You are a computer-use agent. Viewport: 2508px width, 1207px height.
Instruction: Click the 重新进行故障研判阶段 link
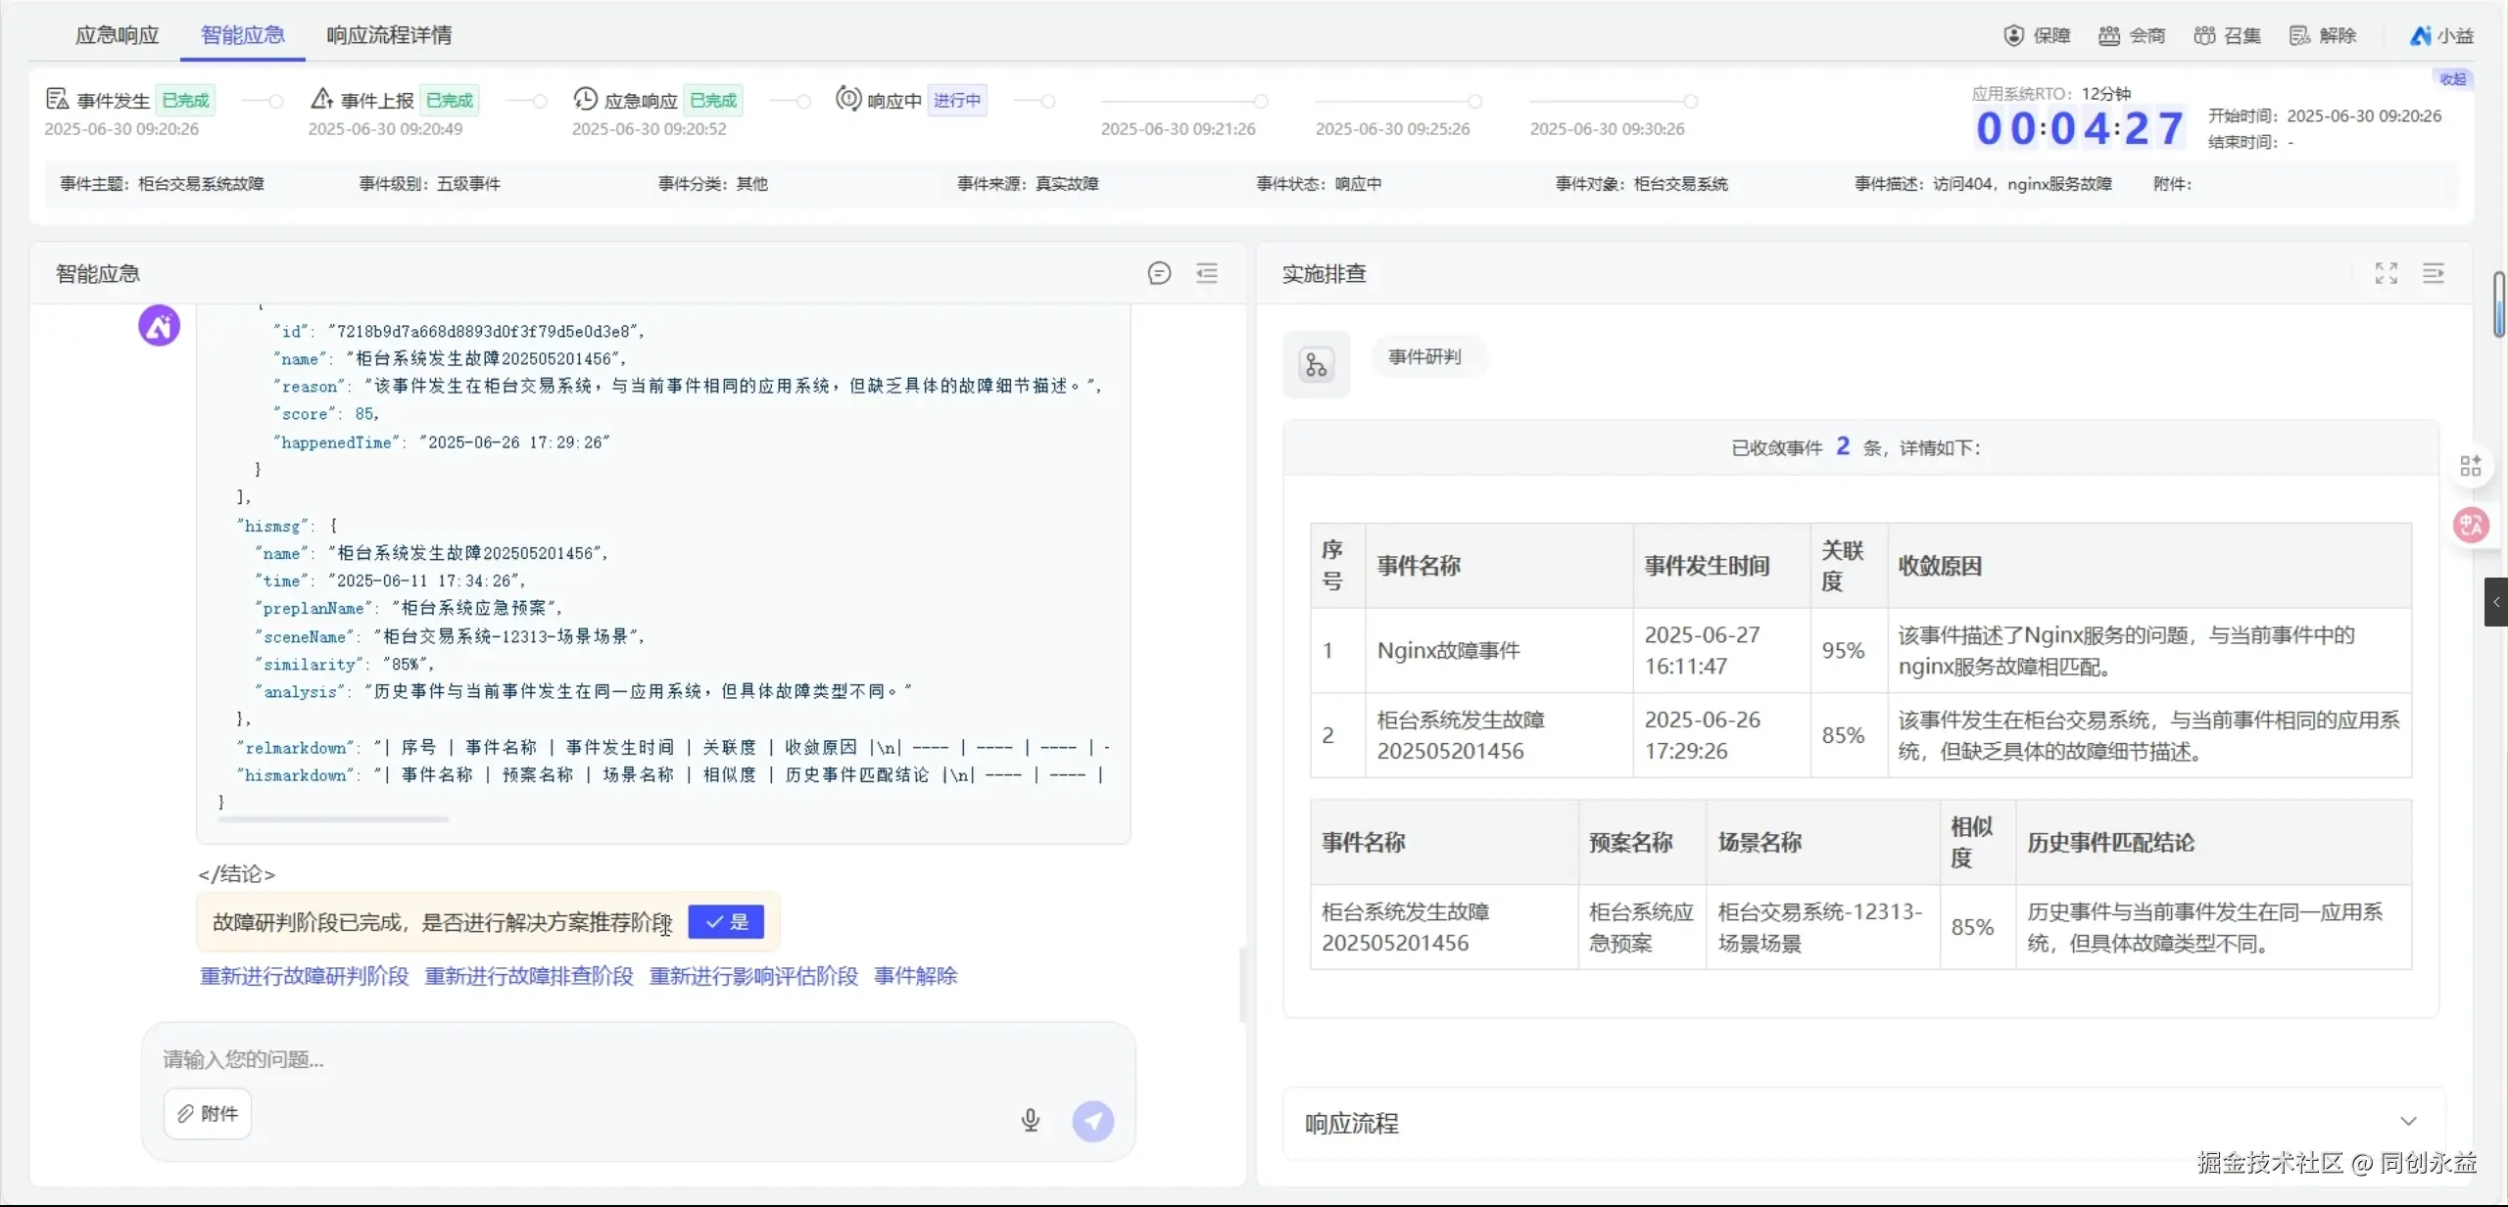point(304,976)
